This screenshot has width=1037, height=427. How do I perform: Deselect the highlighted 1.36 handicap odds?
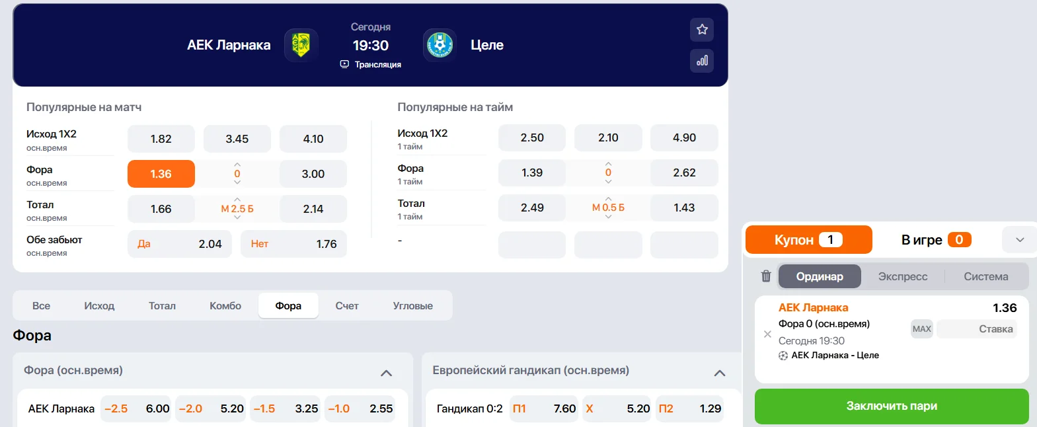[161, 174]
